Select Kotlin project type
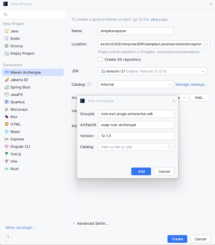The image size is (215, 245). point(33,38)
